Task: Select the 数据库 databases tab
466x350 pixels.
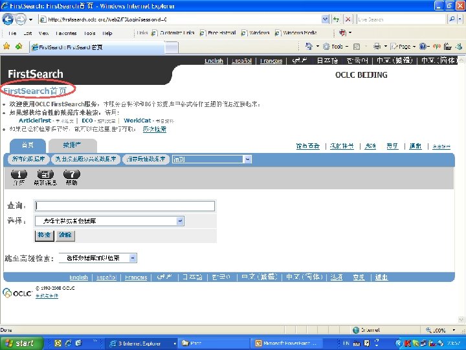Action: tap(72, 146)
